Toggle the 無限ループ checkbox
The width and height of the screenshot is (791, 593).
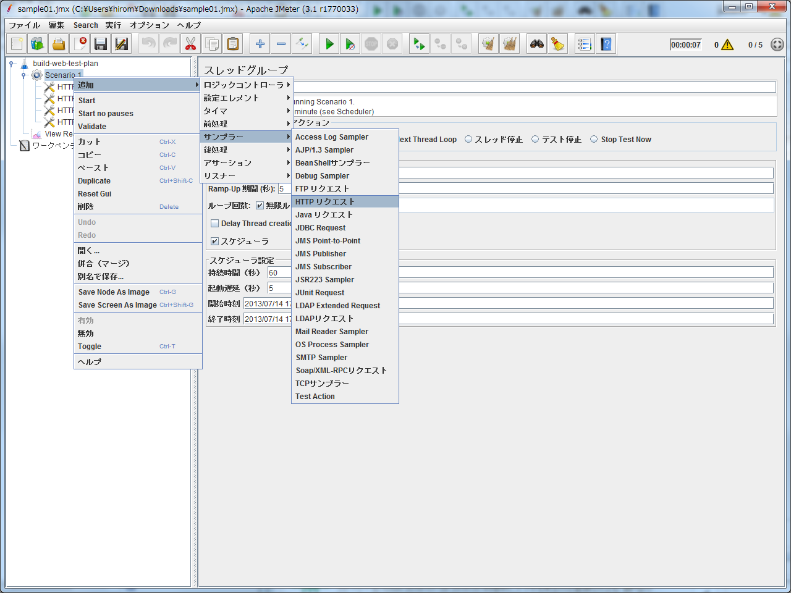tap(260, 205)
